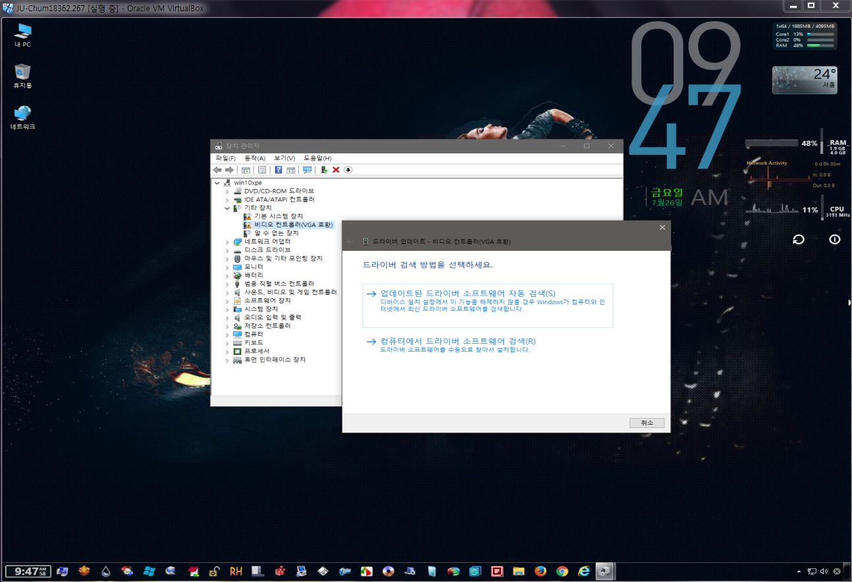Image resolution: width=852 pixels, height=582 pixels.
Task: Expand the 마우스 및 기타 포인팅 장치 node
Action: (x=228, y=259)
